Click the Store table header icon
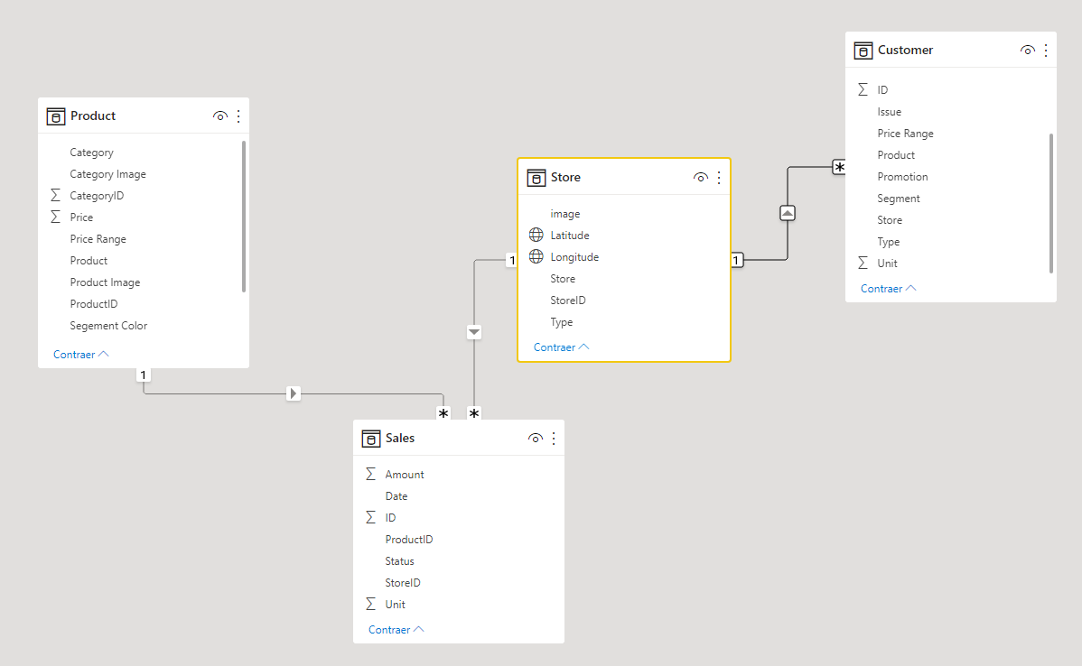 point(536,177)
